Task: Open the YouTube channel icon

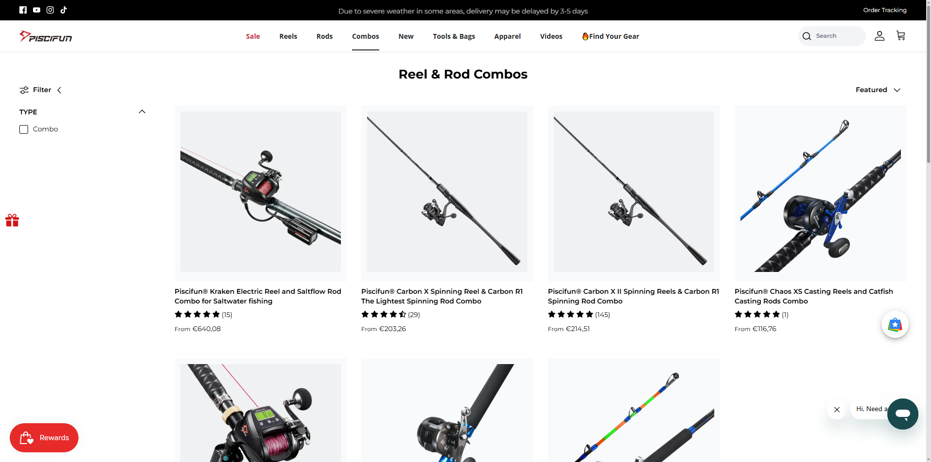Action: (36, 10)
